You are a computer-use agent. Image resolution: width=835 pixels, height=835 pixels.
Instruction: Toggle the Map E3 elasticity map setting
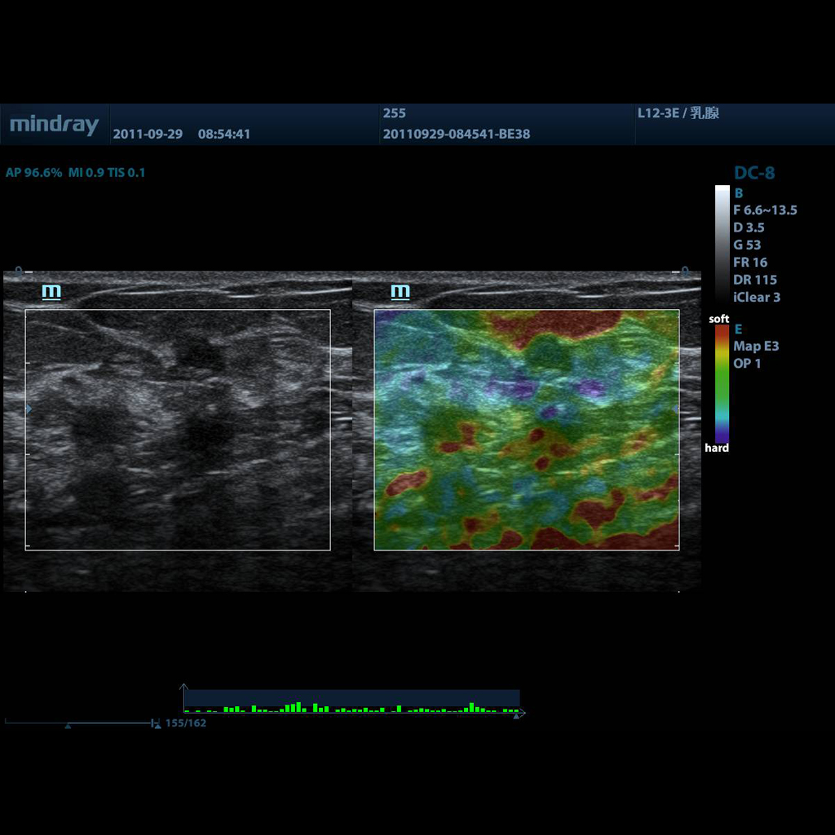[755, 346]
